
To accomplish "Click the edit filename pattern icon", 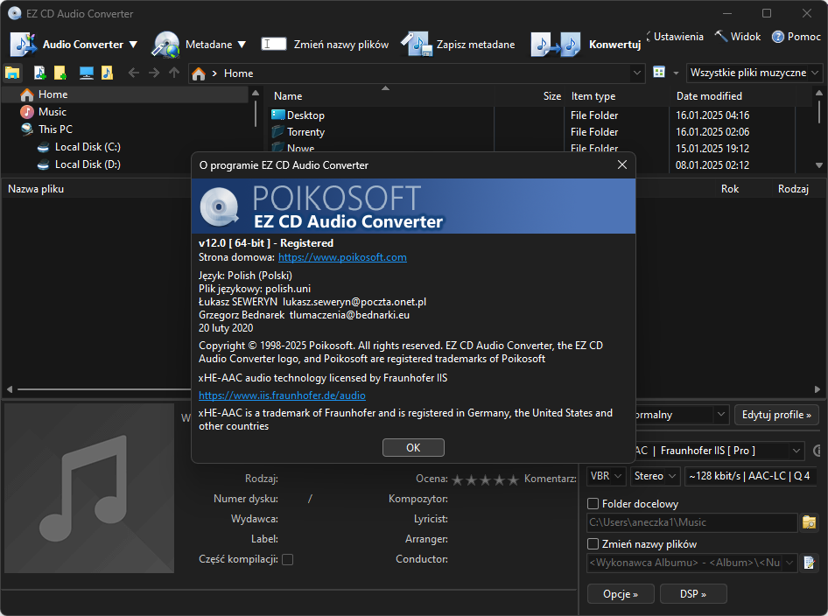I will [809, 563].
